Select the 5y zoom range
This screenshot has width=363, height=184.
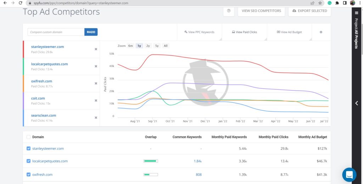point(157,46)
